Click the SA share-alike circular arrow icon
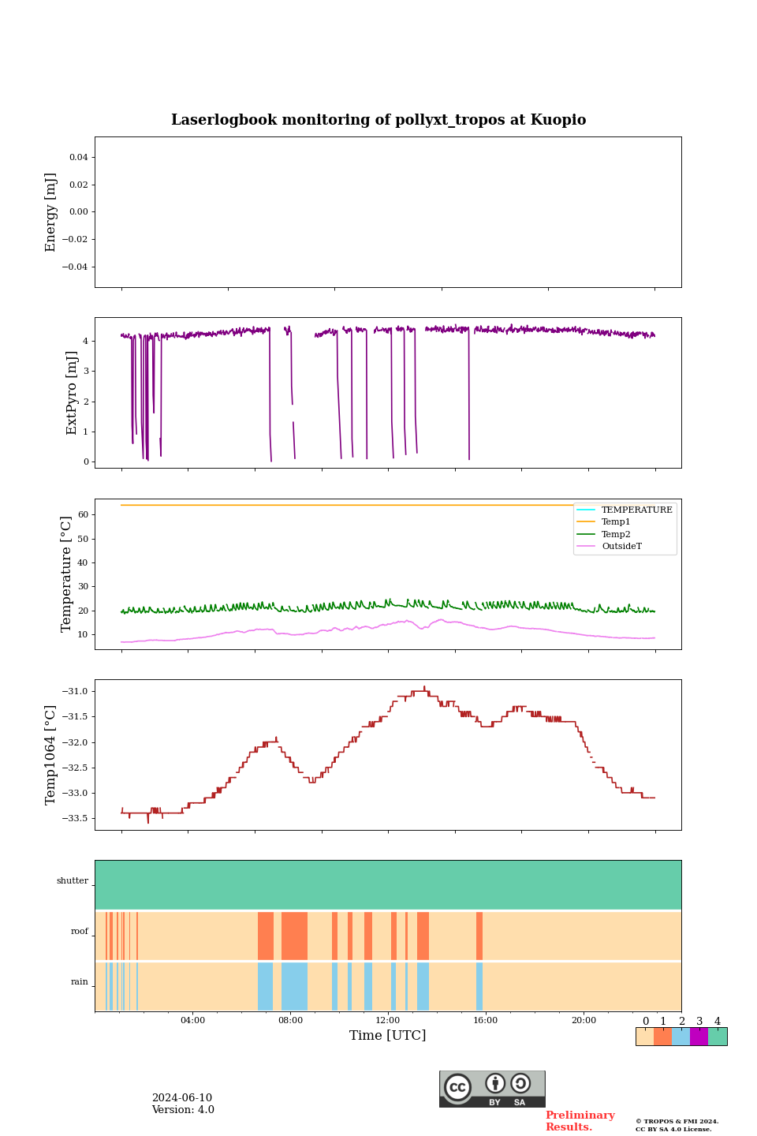This screenshot has width=757, height=1136. pyautogui.click(x=520, y=1083)
